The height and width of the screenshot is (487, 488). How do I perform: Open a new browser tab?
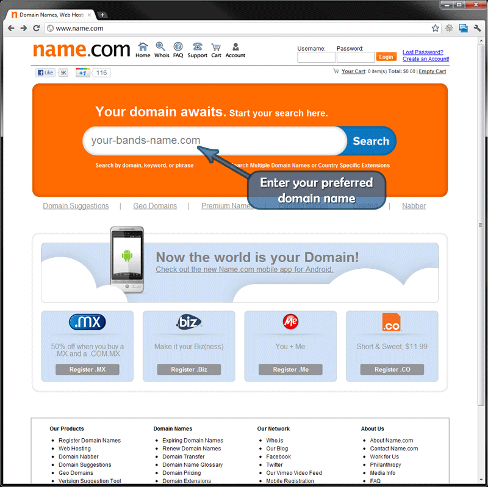click(x=102, y=15)
